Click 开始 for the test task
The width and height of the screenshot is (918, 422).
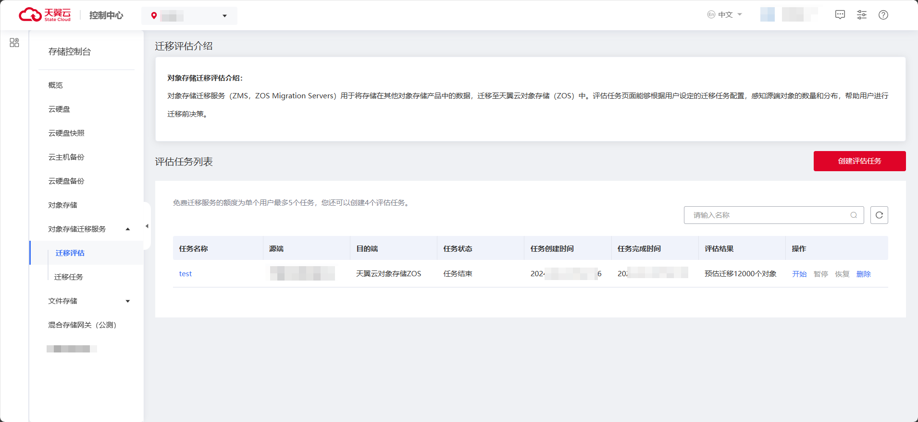[x=799, y=274]
